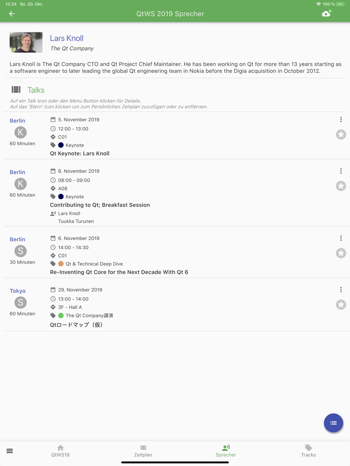Image resolution: width=350 pixels, height=466 pixels.
Task: Tap the S icon of the Tokyo talk
Action: pos(21,303)
